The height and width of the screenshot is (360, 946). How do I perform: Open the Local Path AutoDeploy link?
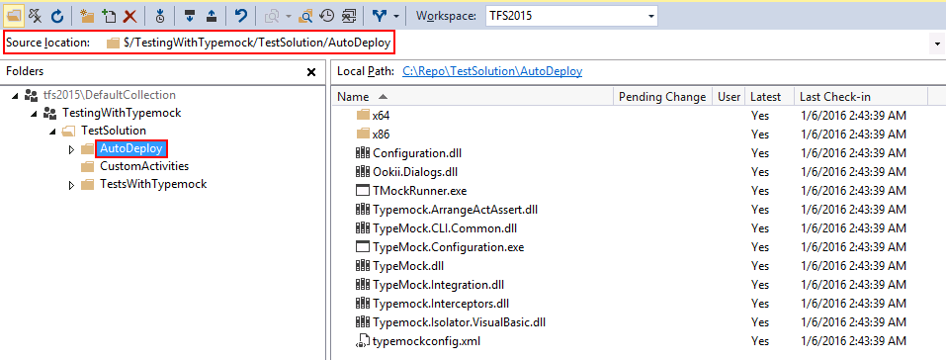point(492,71)
